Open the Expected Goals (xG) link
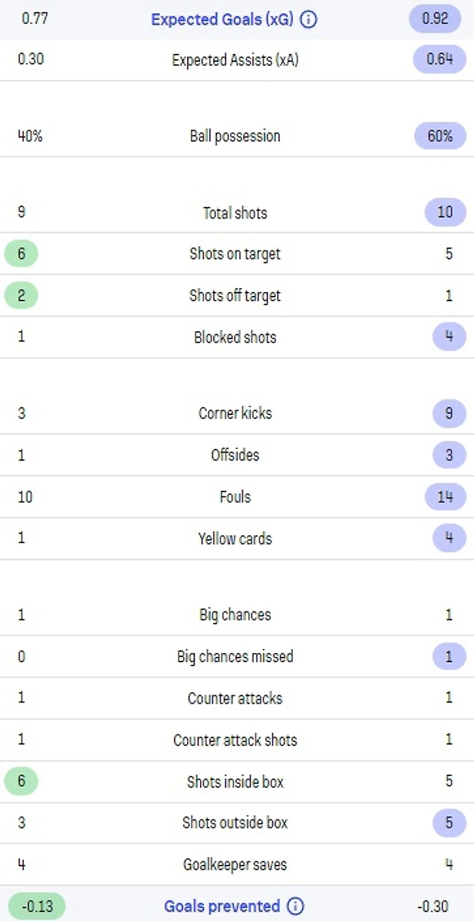The image size is (474, 921). coord(222,20)
